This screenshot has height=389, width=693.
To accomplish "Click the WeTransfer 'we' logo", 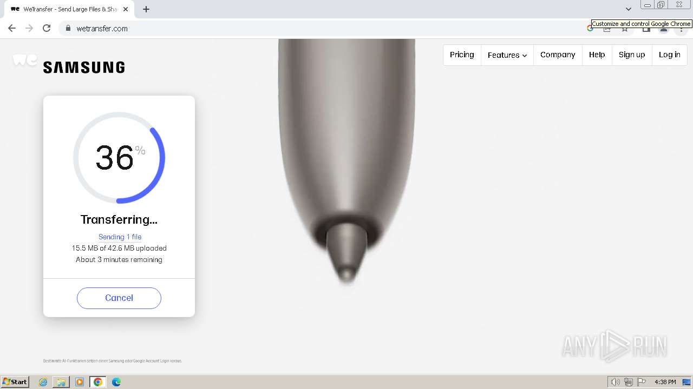I will tap(25, 60).
